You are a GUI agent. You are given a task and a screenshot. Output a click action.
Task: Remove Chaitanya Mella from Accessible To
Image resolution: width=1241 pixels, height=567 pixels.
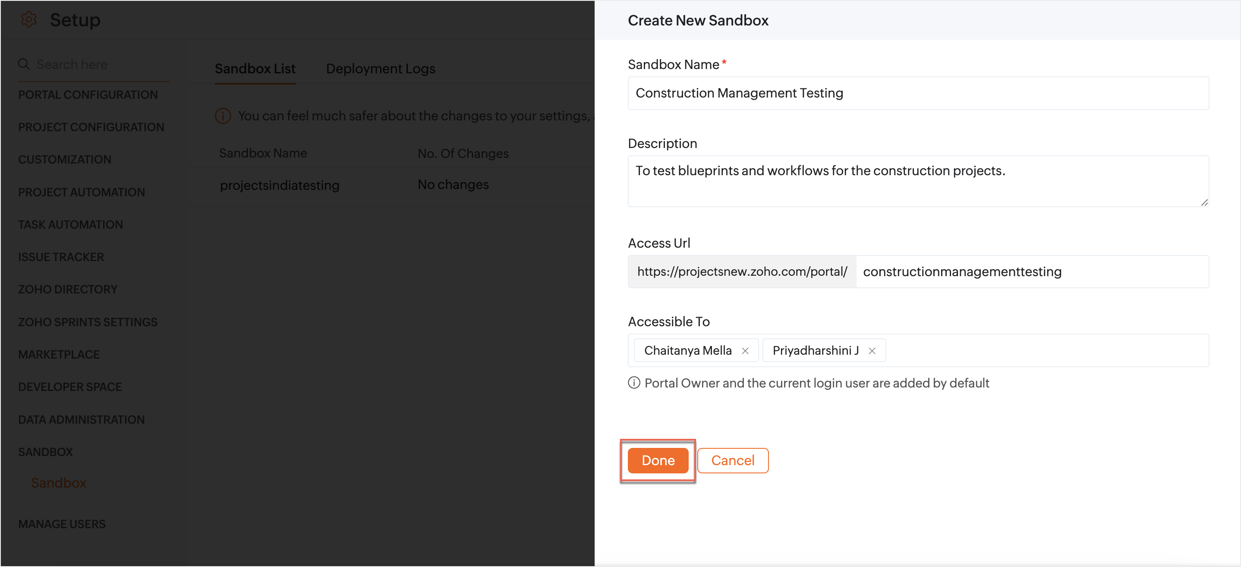(745, 351)
